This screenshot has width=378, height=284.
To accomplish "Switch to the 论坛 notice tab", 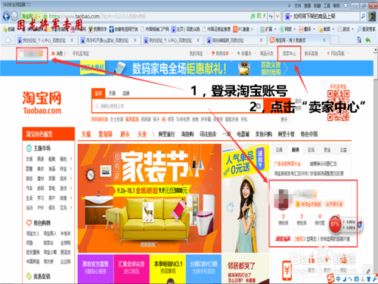I will point(311,150).
